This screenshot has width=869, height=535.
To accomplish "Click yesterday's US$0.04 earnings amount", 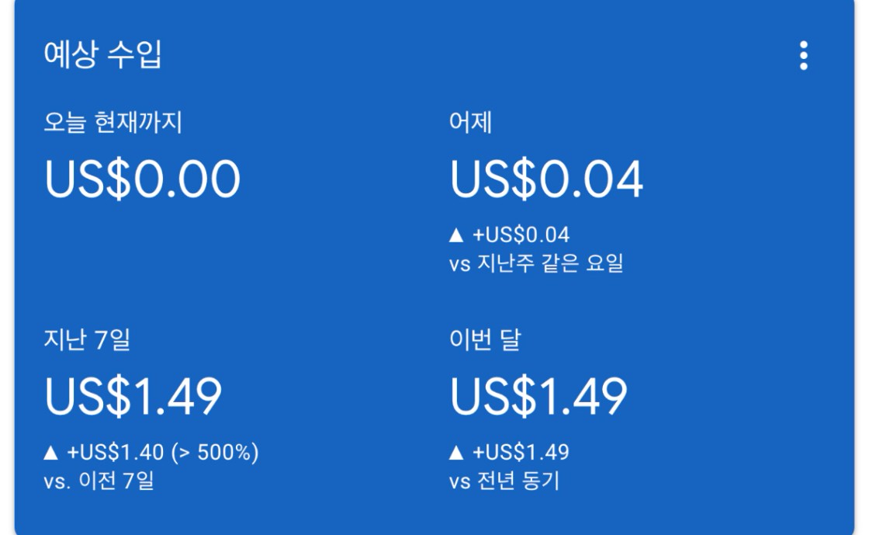I will tap(546, 180).
